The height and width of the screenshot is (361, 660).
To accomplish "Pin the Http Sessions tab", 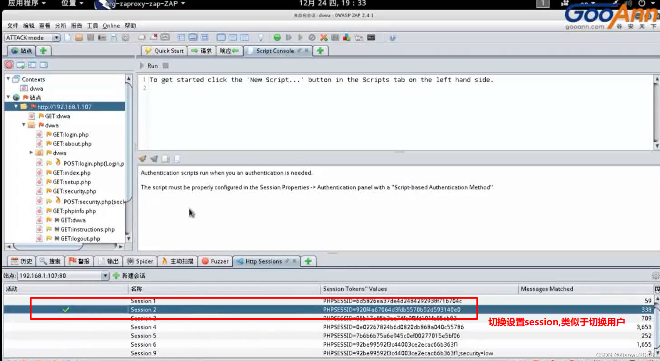I will pos(287,261).
